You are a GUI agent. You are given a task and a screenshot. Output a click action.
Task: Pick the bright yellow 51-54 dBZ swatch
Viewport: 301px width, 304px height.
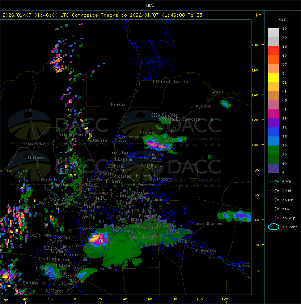[274, 78]
